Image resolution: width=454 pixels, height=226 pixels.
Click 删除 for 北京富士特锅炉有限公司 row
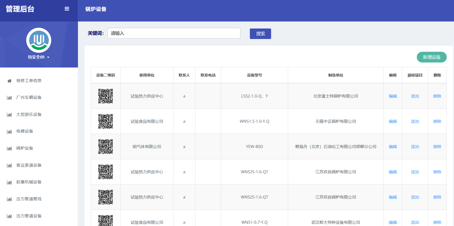pyautogui.click(x=437, y=96)
